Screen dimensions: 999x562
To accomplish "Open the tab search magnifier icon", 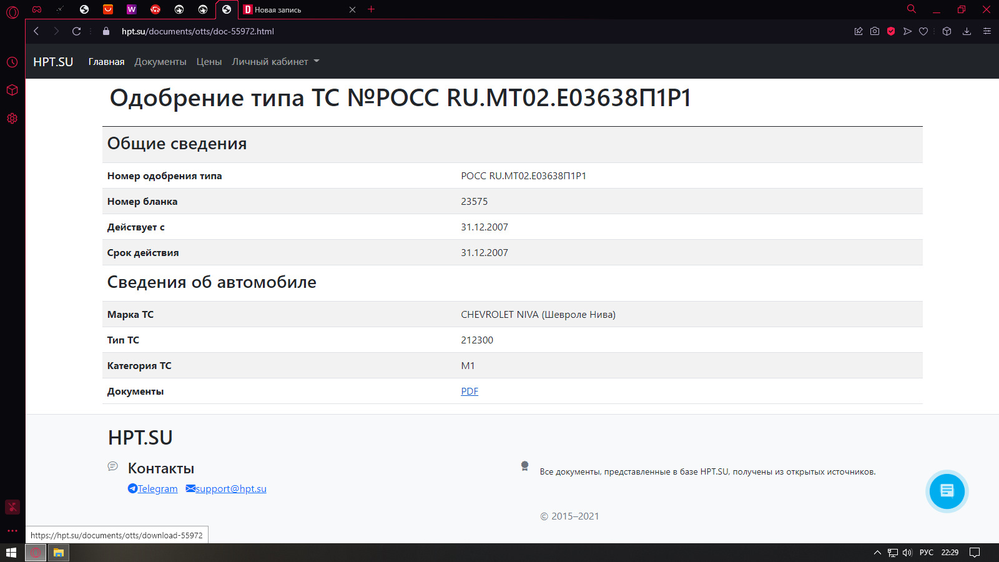I will (912, 9).
